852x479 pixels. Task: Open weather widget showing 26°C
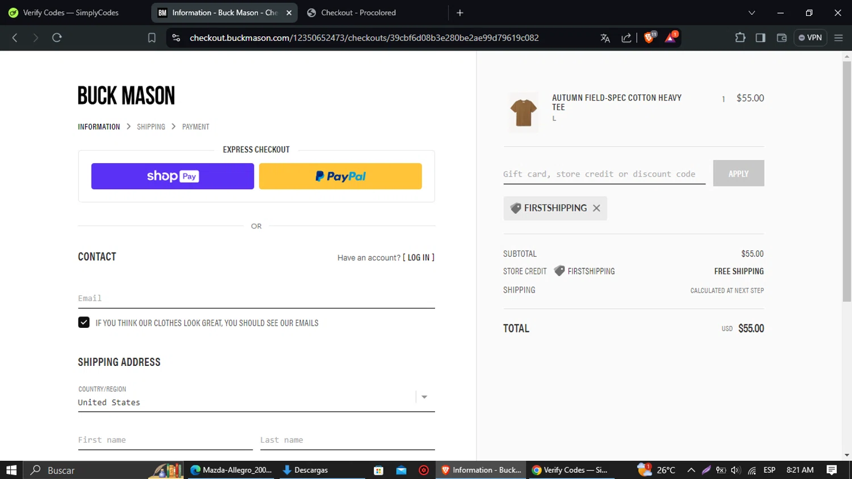click(x=657, y=470)
